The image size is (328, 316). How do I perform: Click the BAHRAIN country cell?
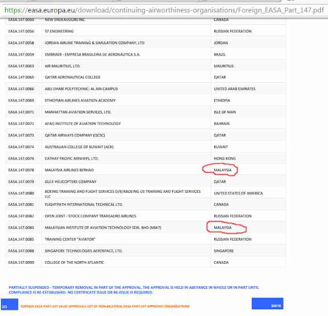221,124
